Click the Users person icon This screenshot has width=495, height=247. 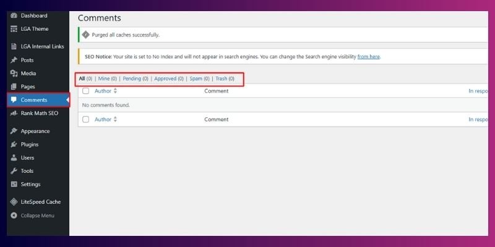[x=14, y=157]
